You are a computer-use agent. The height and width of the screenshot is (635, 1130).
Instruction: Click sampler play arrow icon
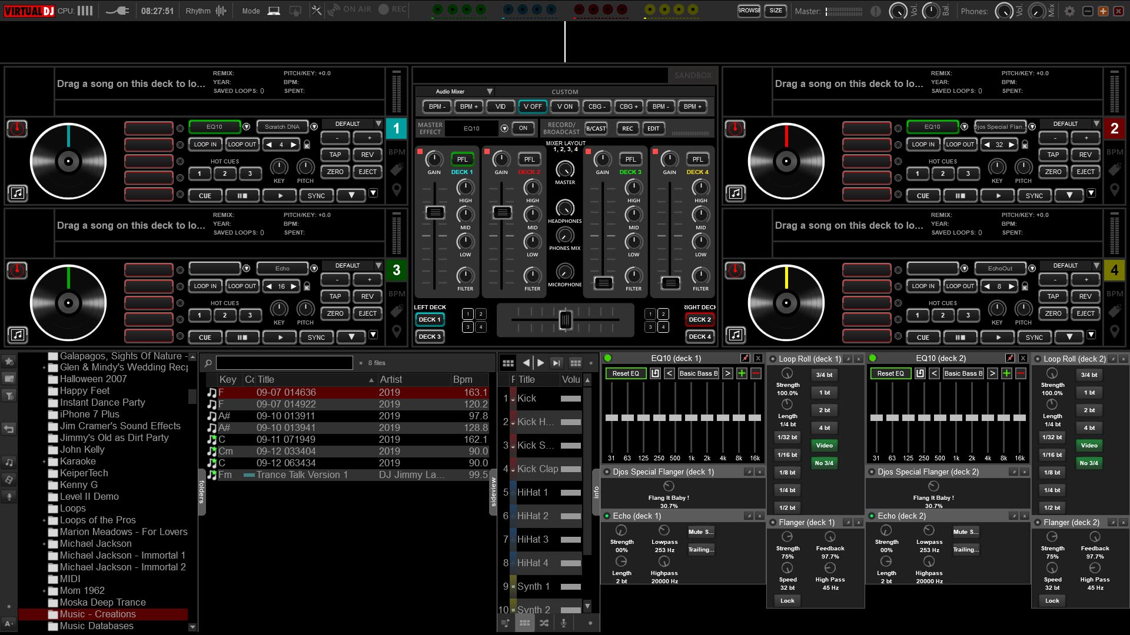click(540, 363)
